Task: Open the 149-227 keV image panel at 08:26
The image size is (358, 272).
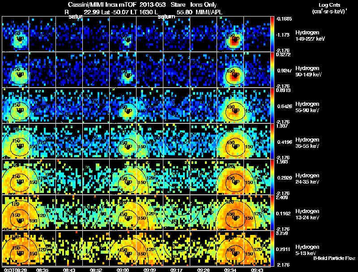Action: coord(15,34)
